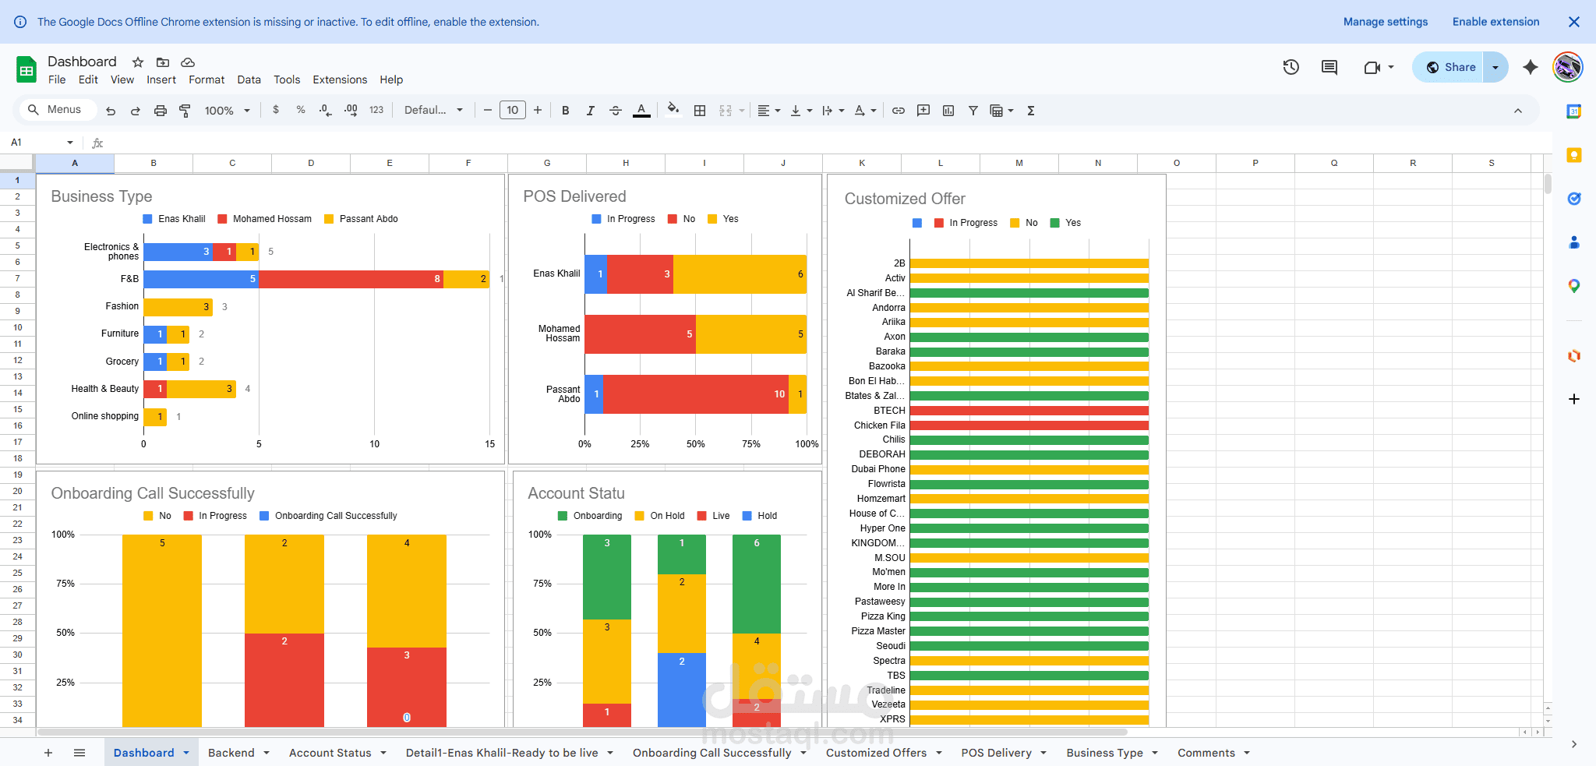Open Google Calendar side panel
The height and width of the screenshot is (766, 1596).
pyautogui.click(x=1574, y=111)
